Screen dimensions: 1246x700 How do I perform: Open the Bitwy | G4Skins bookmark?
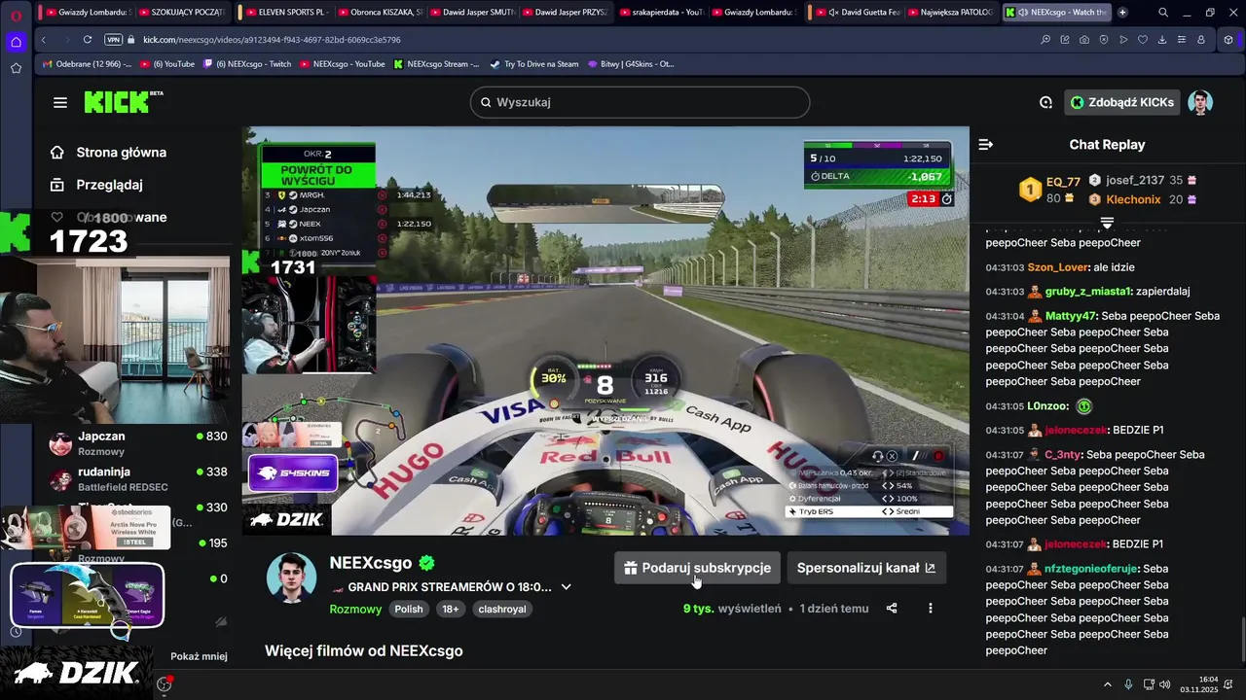coord(631,64)
